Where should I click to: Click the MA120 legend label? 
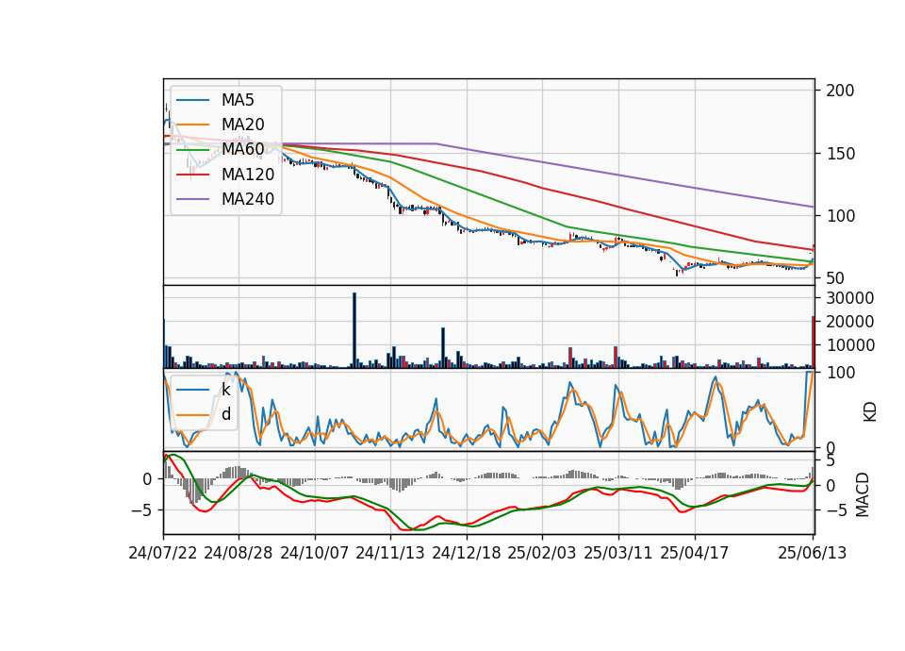click(248, 175)
